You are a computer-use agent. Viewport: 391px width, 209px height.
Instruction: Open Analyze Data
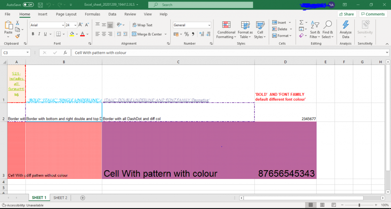(346, 30)
